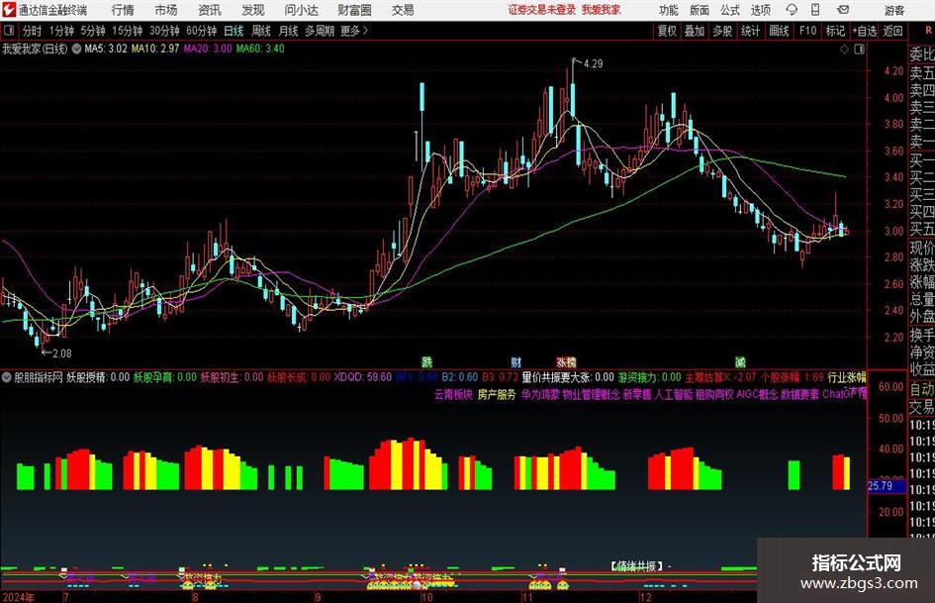This screenshot has height=603, width=935.
Task: Click the 通达信 red logo icon
Action: tap(8, 10)
